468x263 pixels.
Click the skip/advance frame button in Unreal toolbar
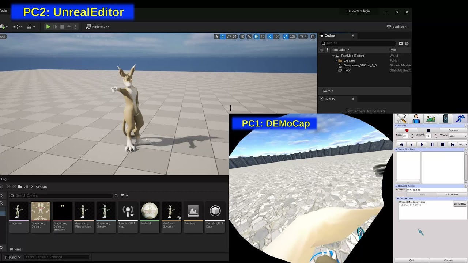55,27
